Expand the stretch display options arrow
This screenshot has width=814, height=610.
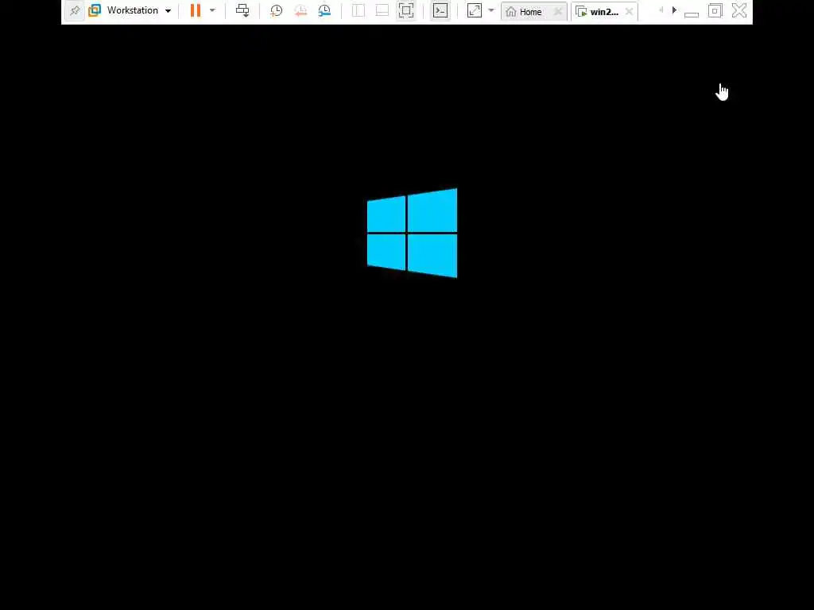click(491, 10)
